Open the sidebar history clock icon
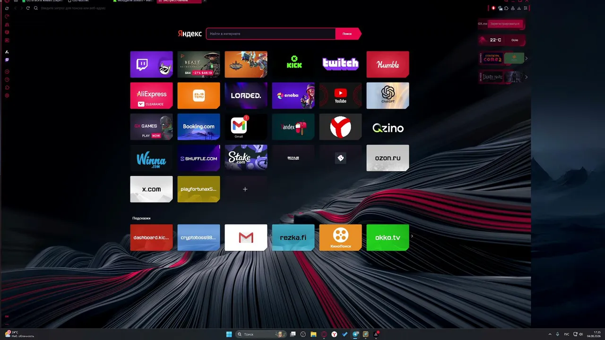This screenshot has height=340, width=605. (7, 79)
